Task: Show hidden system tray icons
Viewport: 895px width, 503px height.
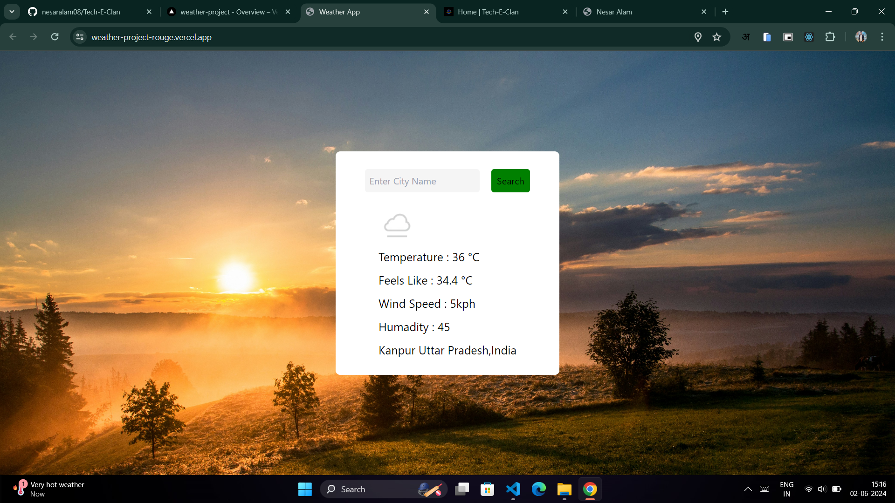Action: click(748, 489)
